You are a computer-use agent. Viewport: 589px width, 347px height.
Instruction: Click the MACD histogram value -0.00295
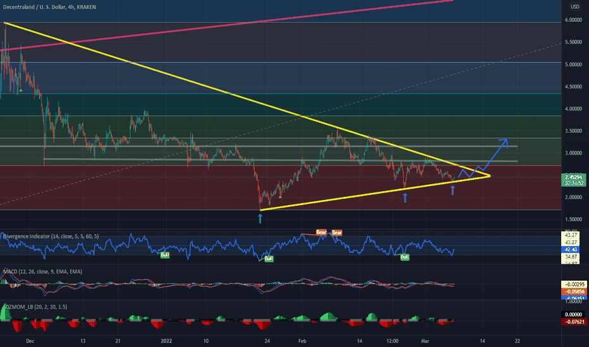574,285
